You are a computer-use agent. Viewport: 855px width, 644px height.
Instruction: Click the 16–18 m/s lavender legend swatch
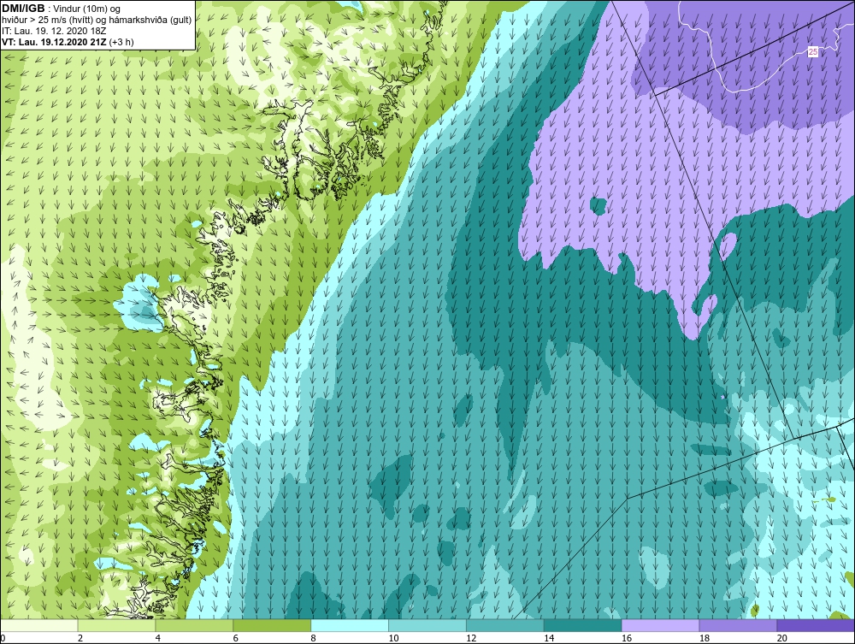click(x=660, y=625)
